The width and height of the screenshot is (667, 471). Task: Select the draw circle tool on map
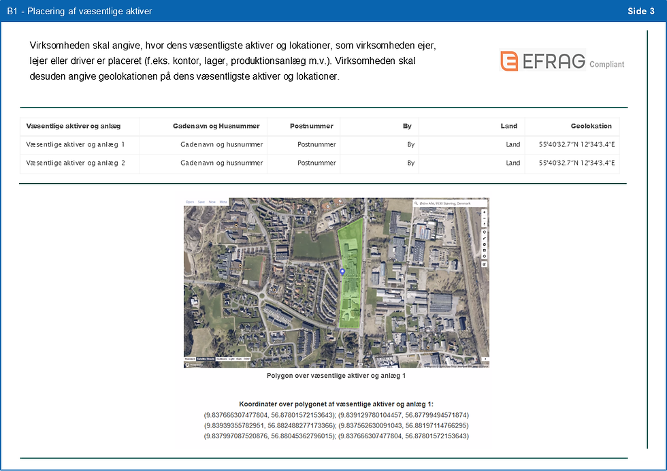point(484,256)
